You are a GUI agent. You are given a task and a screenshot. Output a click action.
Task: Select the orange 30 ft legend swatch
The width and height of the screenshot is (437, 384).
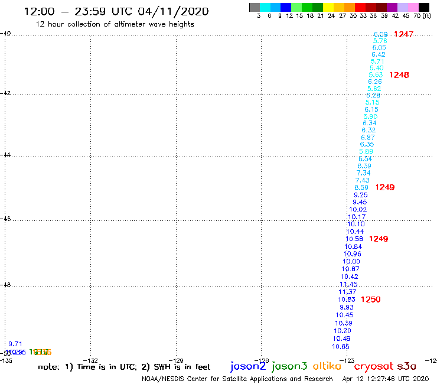[350, 7]
